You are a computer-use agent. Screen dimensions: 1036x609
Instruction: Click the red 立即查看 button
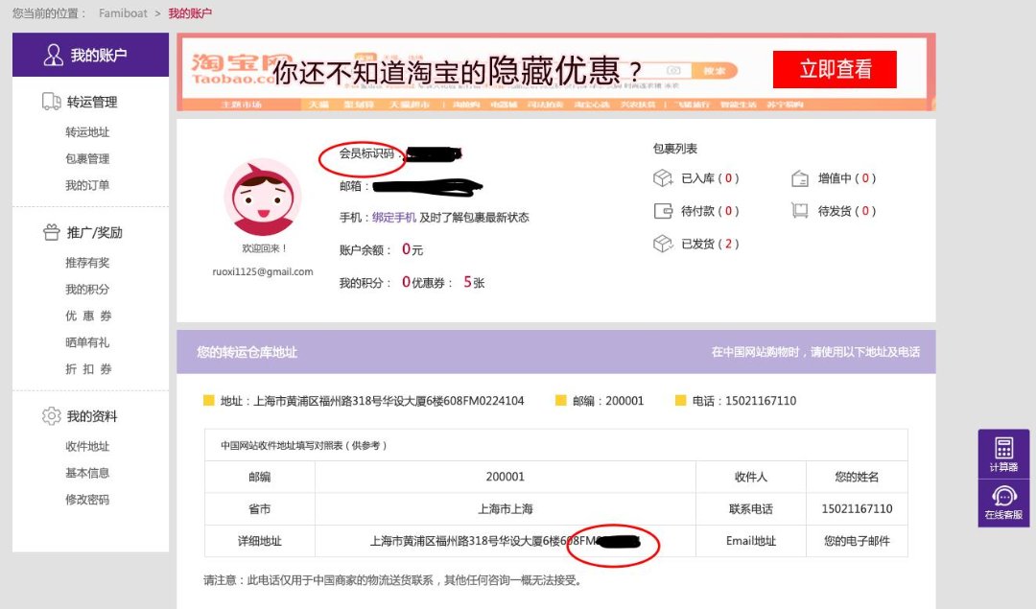(x=834, y=69)
